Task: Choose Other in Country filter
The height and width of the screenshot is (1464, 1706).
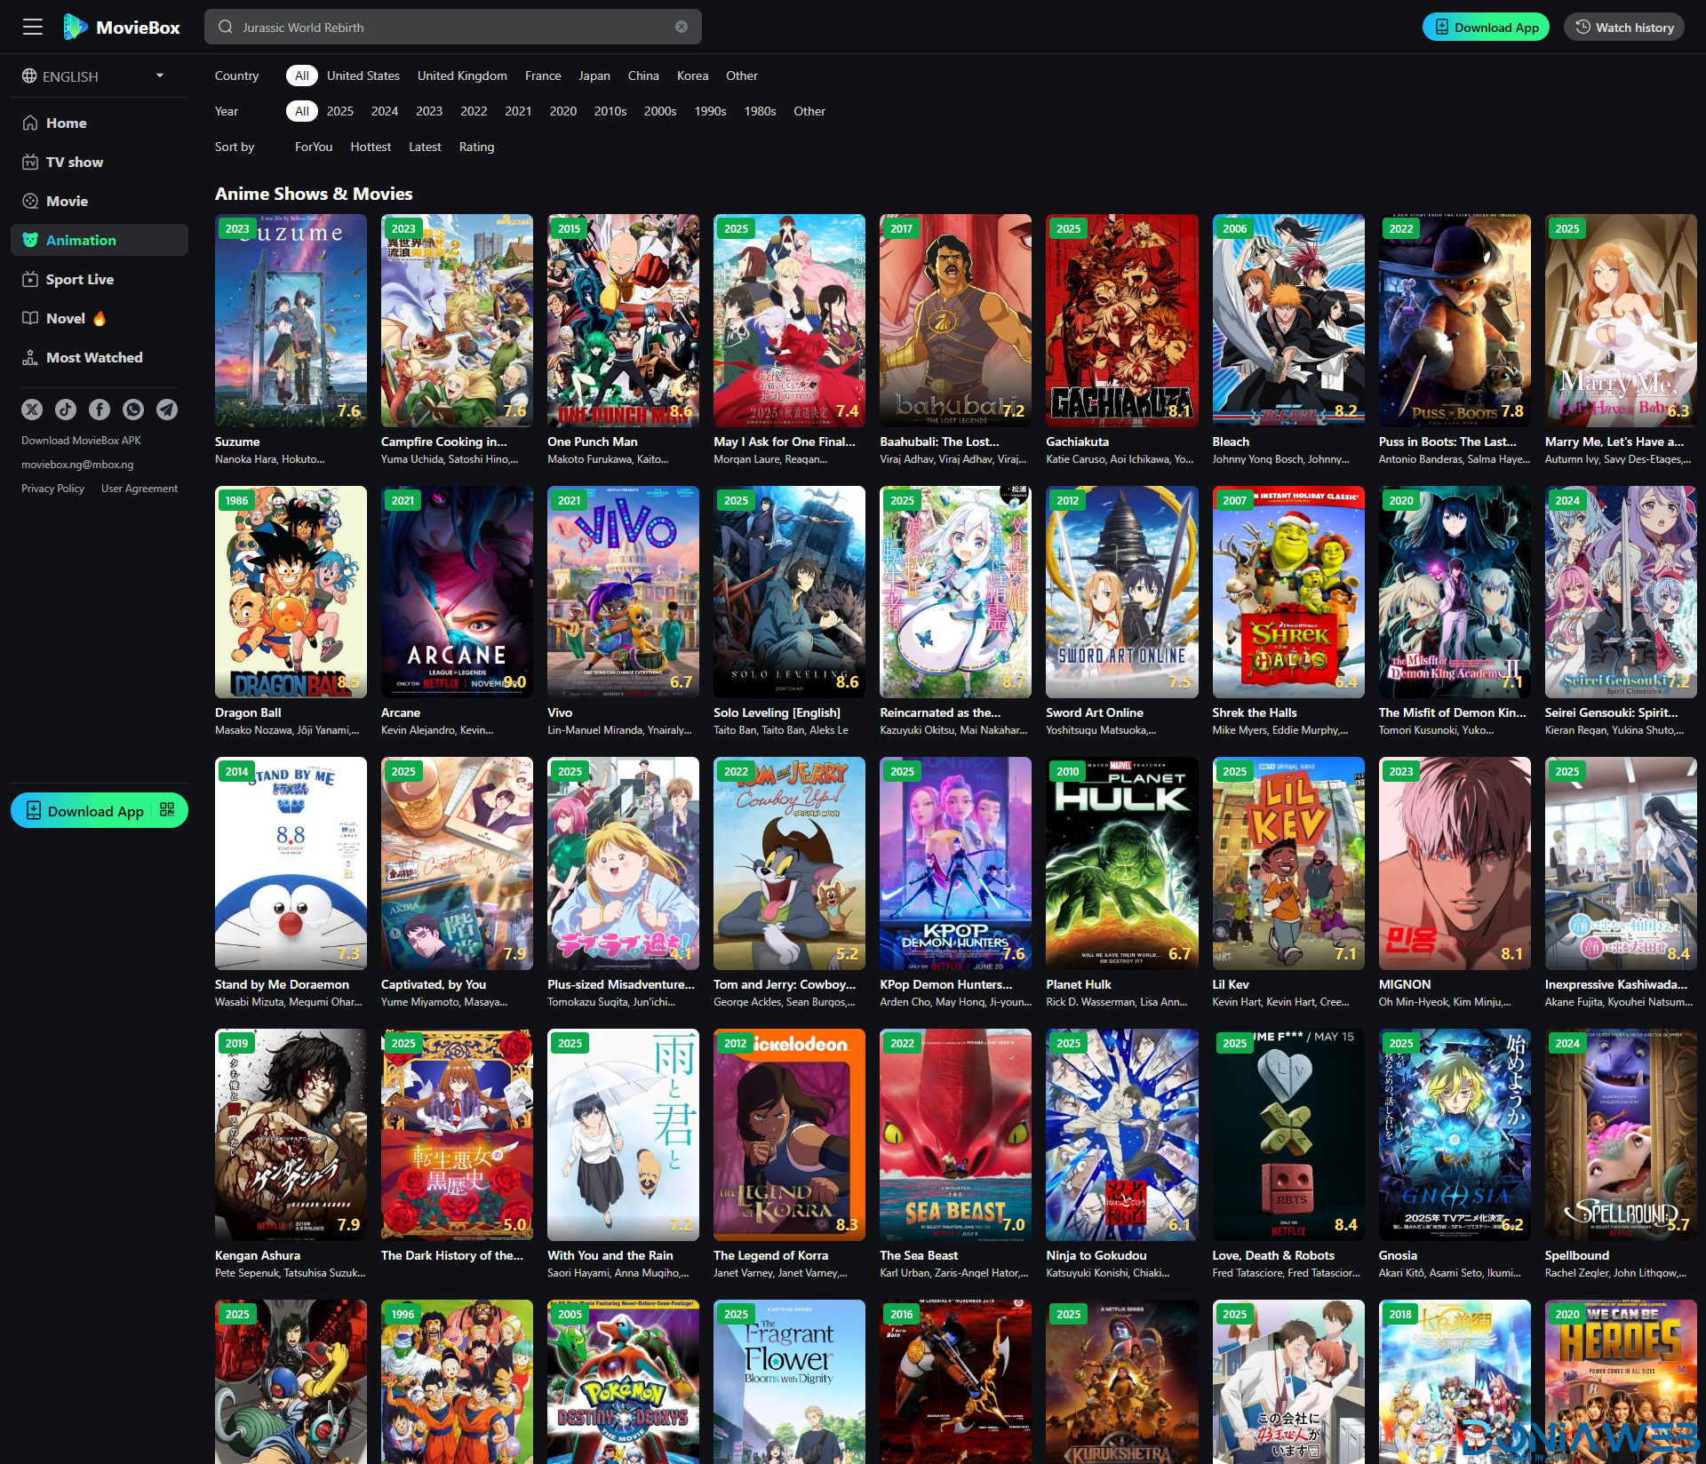Action: (x=741, y=76)
